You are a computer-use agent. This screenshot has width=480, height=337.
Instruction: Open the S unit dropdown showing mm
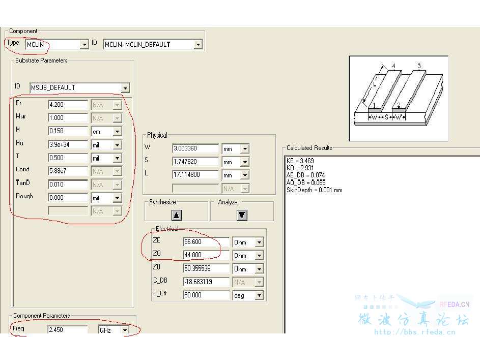click(x=245, y=162)
